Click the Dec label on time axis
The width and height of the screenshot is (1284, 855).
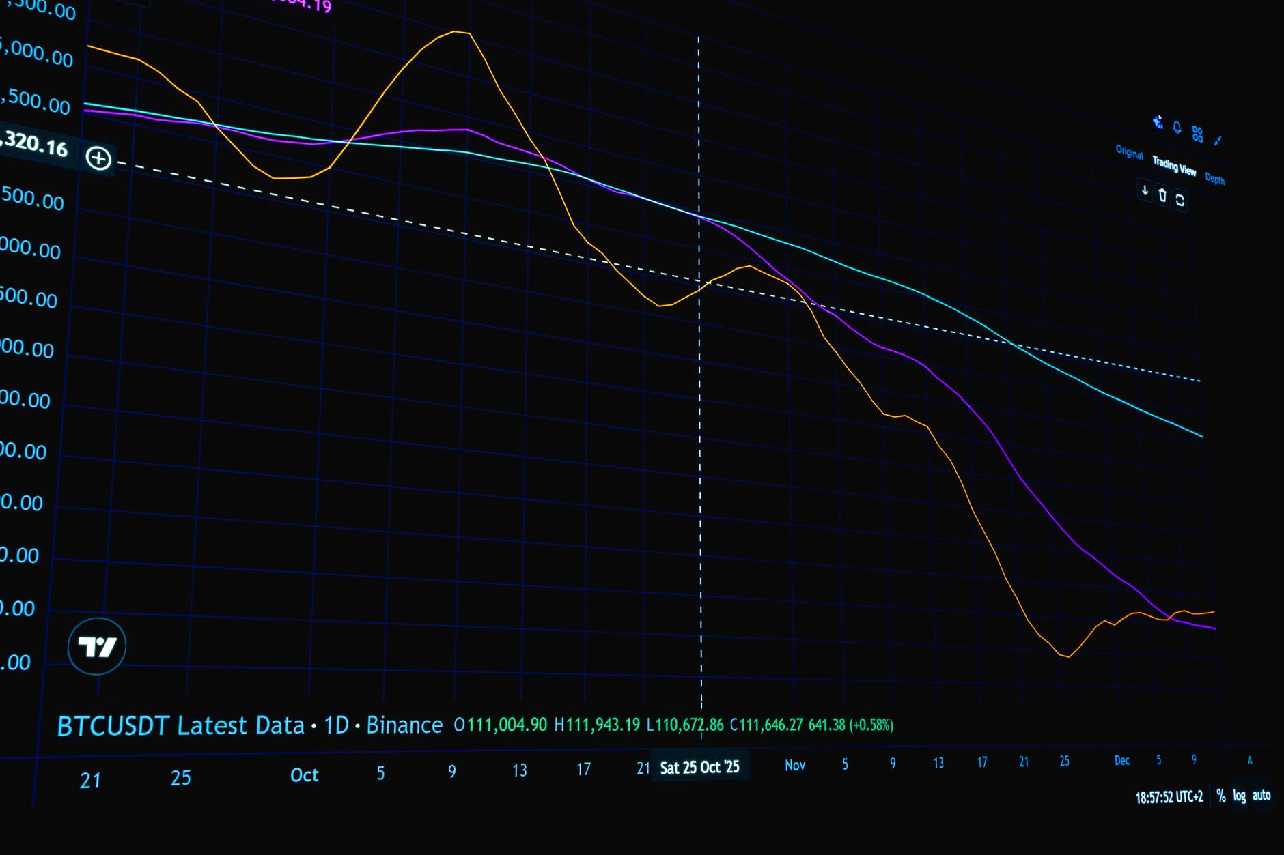(x=1122, y=760)
